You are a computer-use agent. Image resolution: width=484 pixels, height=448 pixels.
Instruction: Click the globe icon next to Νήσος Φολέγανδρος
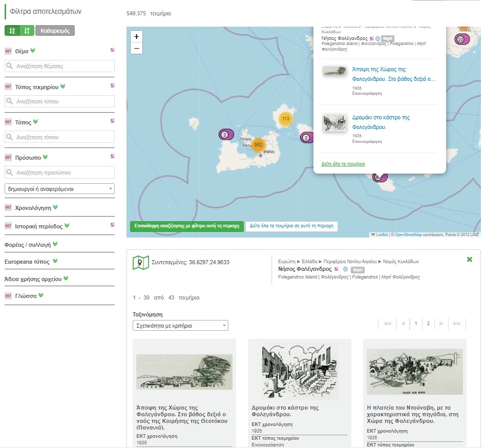coord(346,269)
